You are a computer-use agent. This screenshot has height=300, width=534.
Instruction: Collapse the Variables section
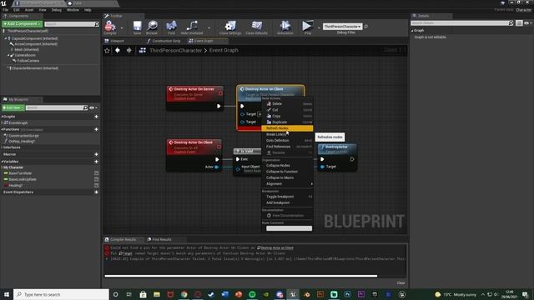2,162
